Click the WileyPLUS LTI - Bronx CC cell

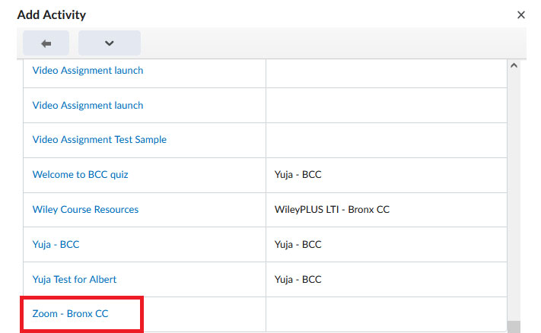(x=387, y=210)
